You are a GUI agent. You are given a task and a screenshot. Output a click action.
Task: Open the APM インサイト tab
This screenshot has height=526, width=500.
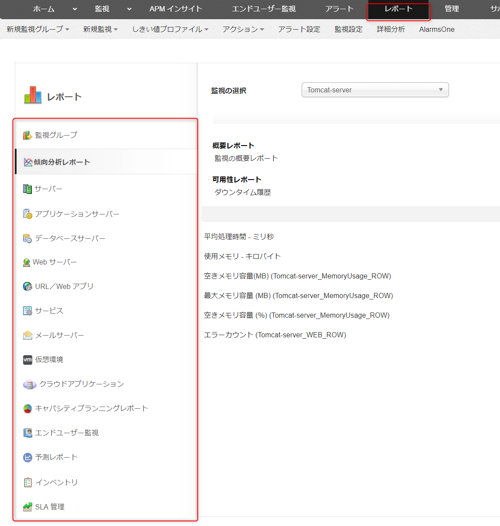[x=176, y=9]
